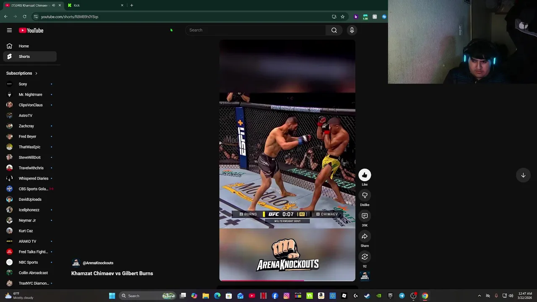Open the Zachcray channel
The image size is (537, 302).
tap(30, 126)
